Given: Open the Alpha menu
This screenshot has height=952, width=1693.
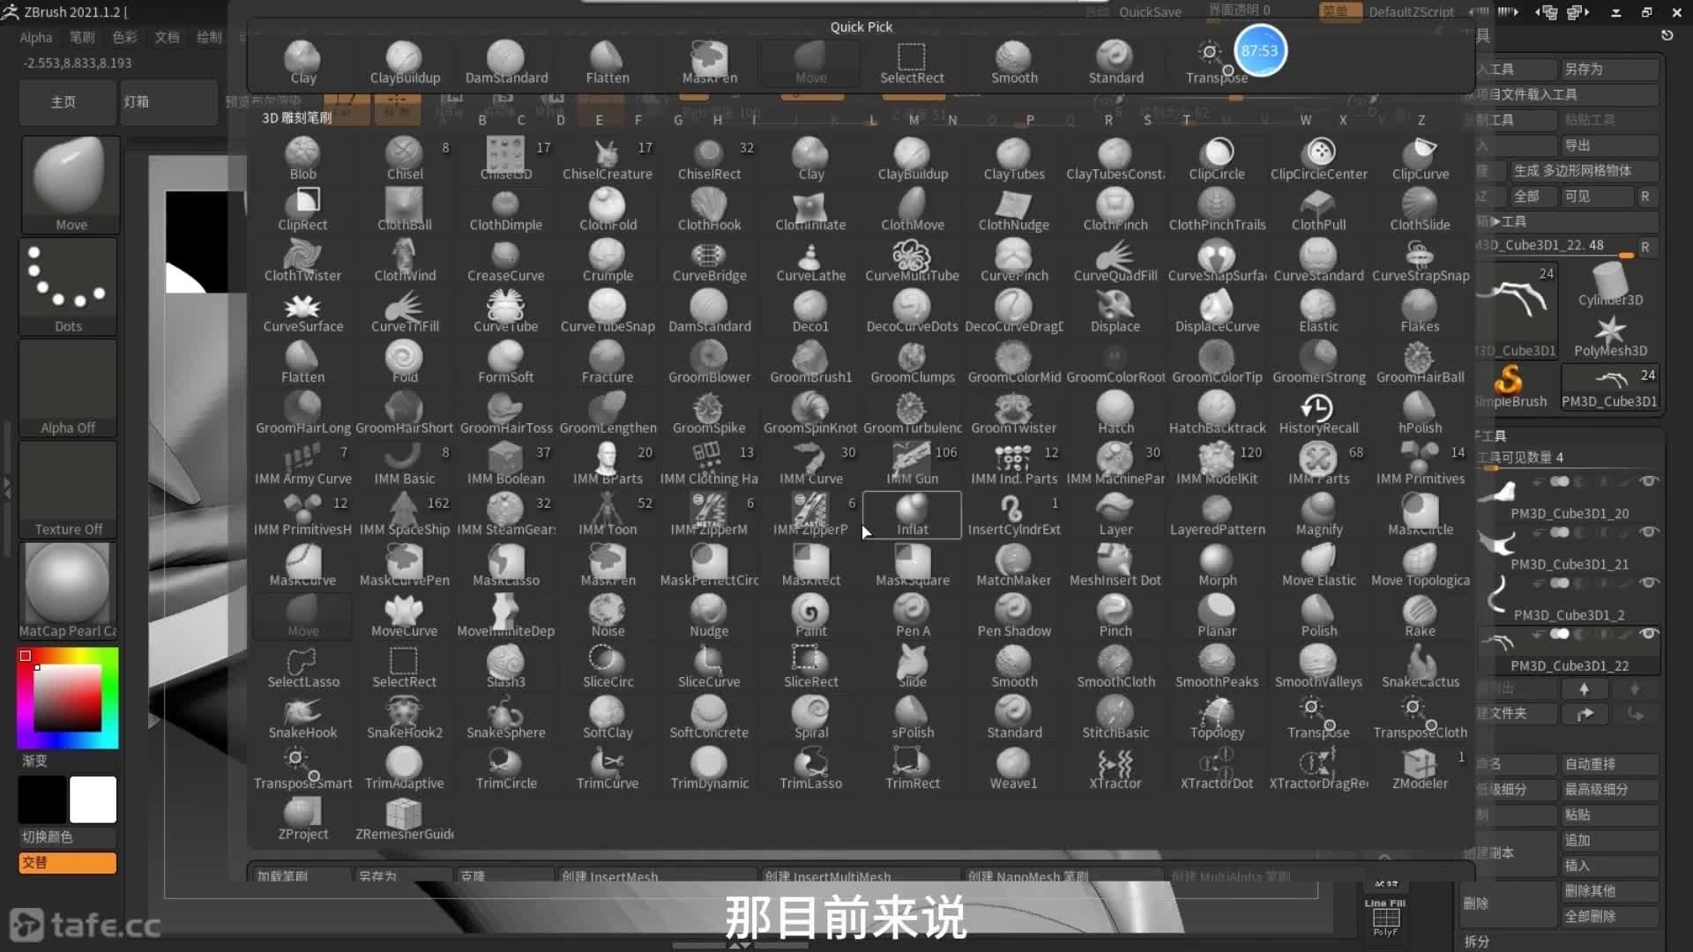Looking at the screenshot, I should pos(36,37).
